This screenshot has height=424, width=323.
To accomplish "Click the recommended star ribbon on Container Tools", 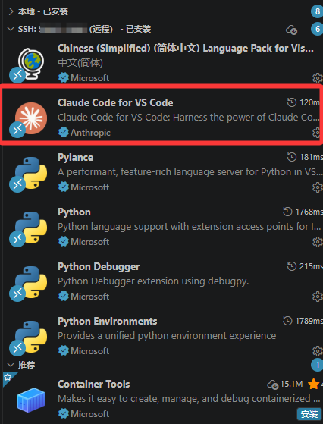I will pyautogui.click(x=8, y=377).
